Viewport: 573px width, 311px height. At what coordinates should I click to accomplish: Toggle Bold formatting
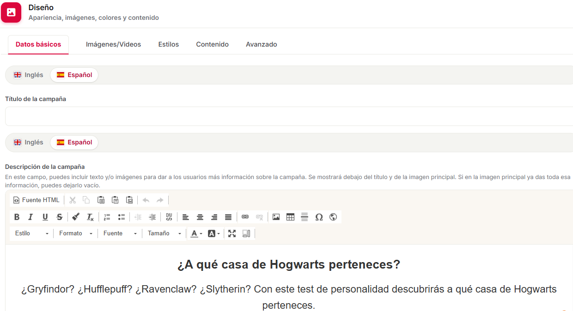(x=17, y=217)
